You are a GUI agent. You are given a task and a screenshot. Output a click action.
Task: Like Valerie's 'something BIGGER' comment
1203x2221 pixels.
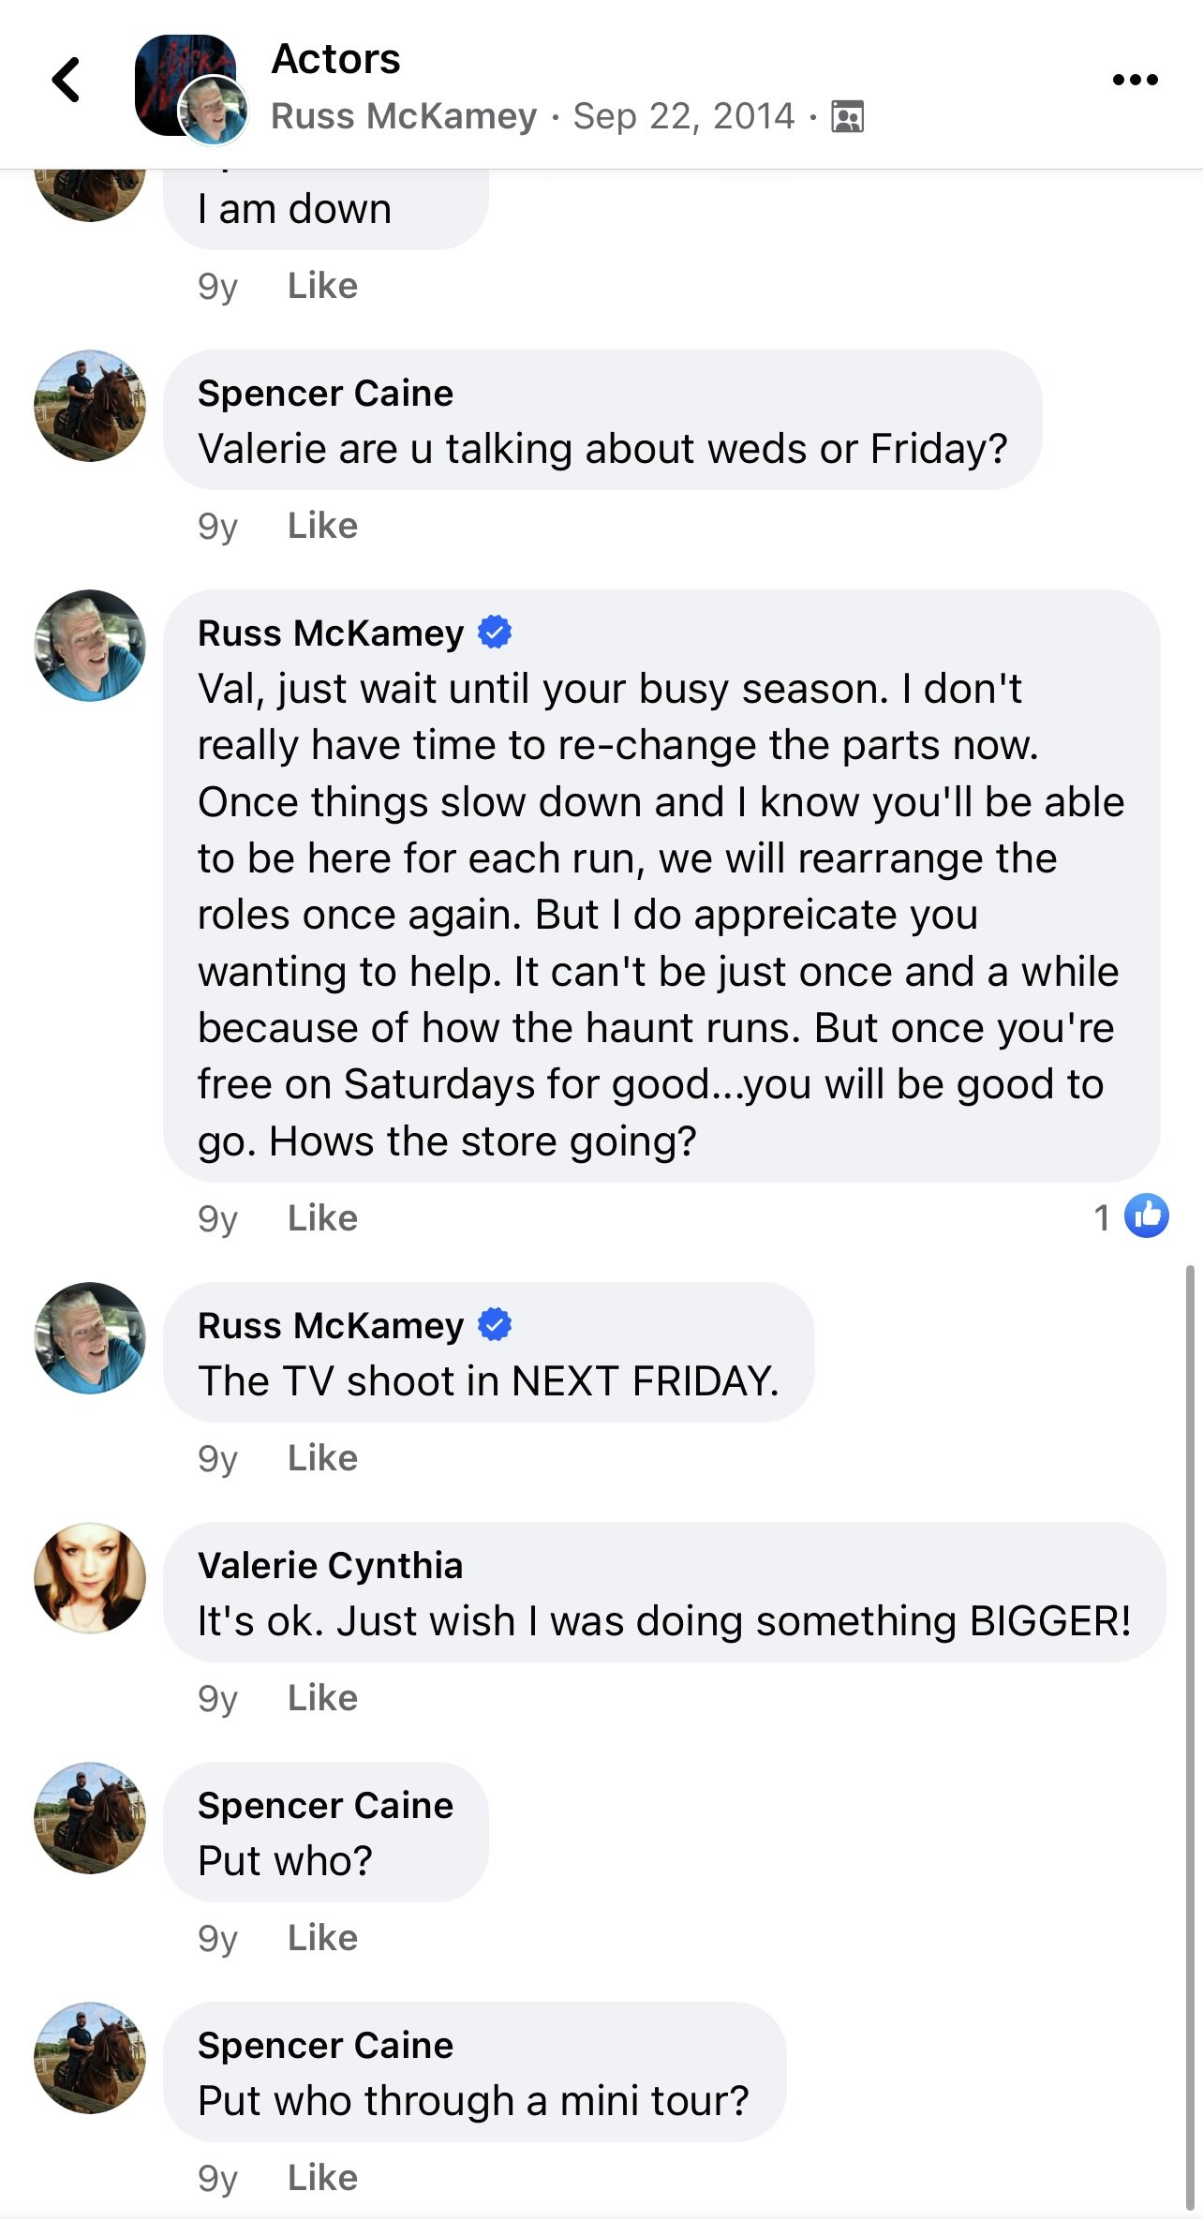click(322, 1698)
